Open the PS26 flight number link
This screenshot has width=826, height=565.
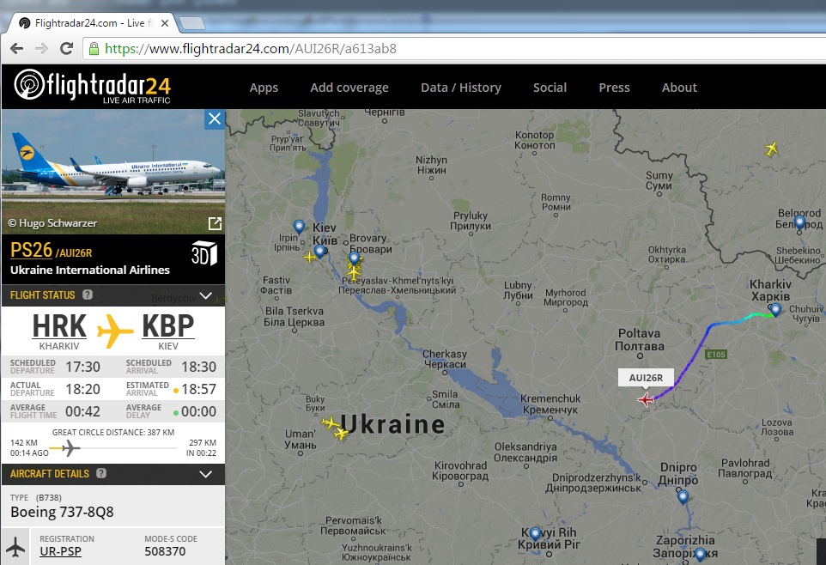pos(31,250)
